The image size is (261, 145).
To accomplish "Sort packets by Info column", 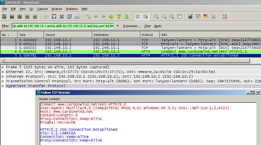I will click(x=210, y=35).
